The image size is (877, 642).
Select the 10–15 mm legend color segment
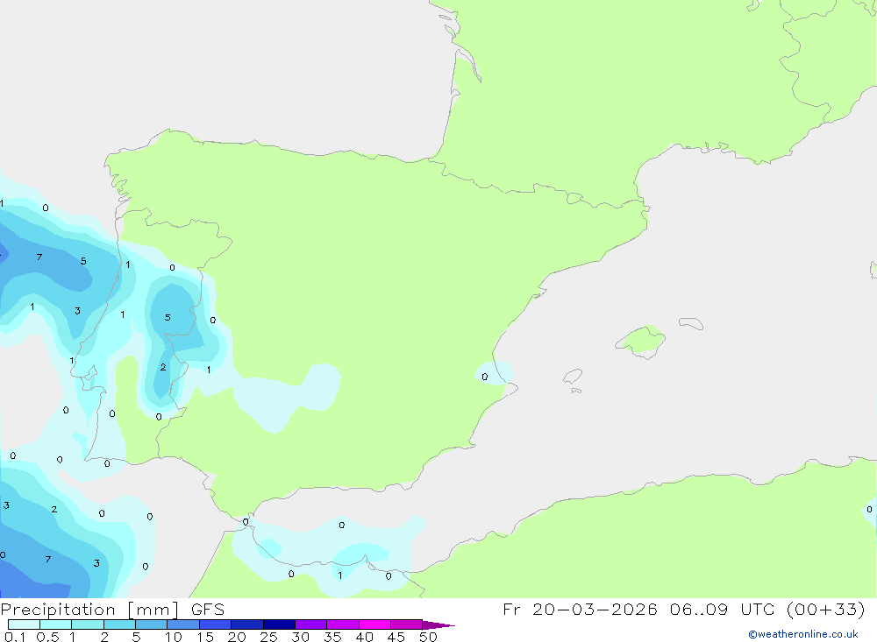(183, 624)
